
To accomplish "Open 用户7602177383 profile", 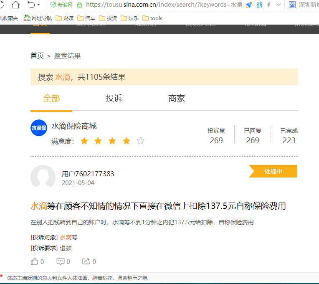I will 88,174.
